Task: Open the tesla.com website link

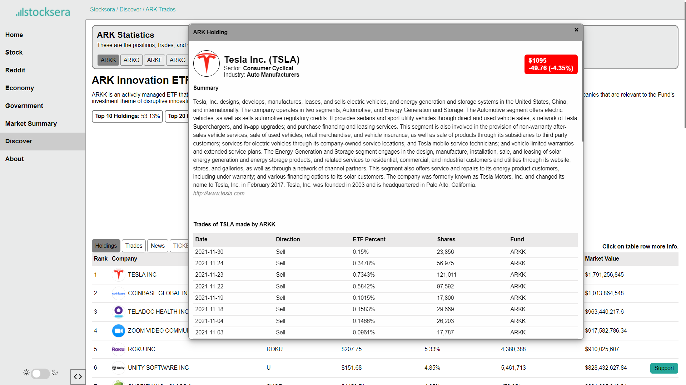Action: pos(219,194)
